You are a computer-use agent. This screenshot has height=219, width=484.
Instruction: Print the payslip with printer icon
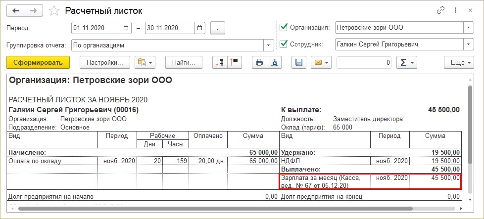[259, 62]
